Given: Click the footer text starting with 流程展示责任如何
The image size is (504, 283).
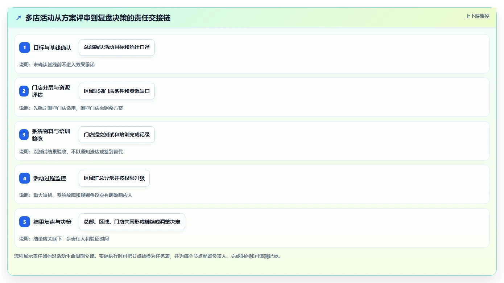Looking at the screenshot, I should click(x=148, y=256).
